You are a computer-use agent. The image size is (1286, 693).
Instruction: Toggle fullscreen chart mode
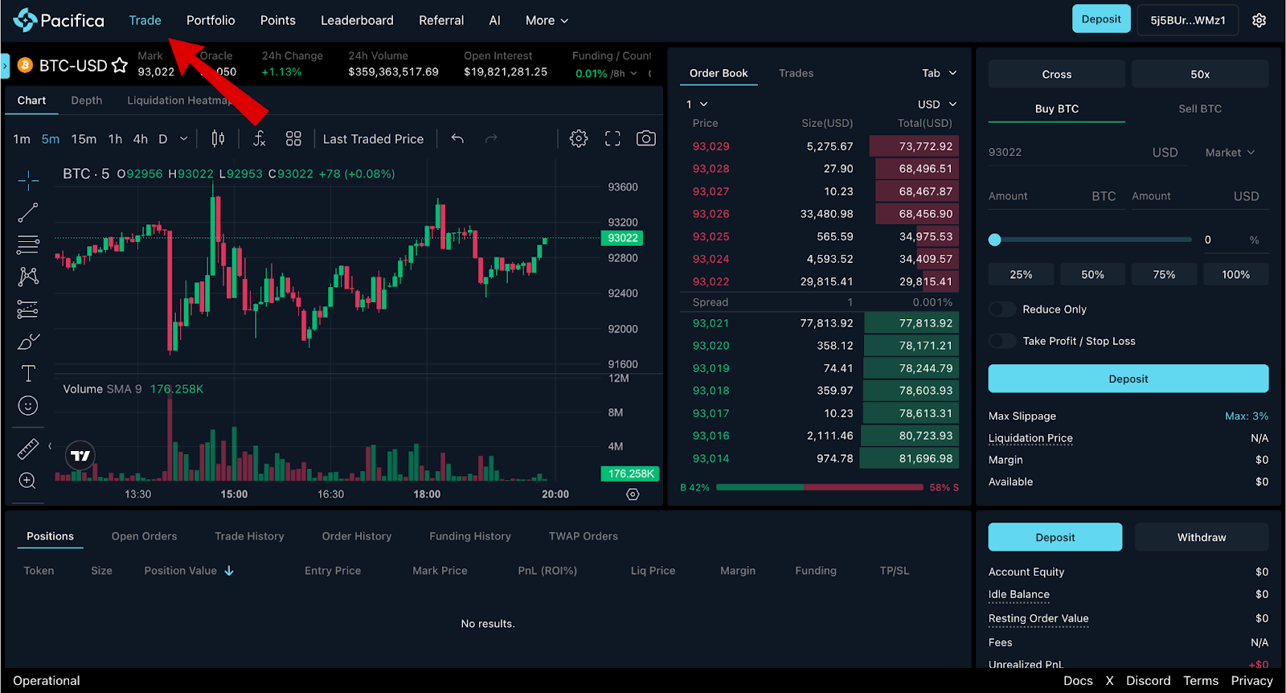coord(612,139)
